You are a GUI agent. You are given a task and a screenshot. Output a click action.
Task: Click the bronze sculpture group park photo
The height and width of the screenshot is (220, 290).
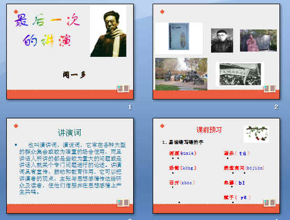click(x=181, y=74)
